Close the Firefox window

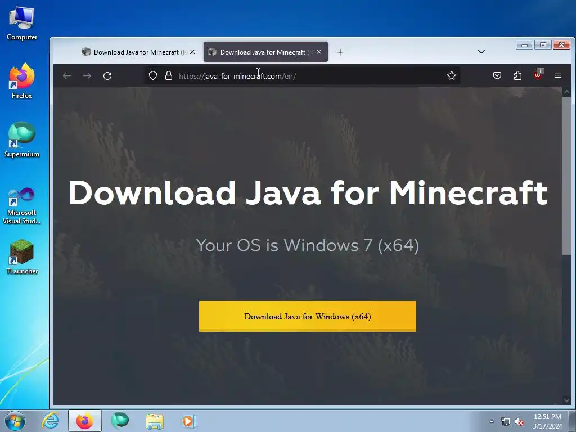pos(562,45)
